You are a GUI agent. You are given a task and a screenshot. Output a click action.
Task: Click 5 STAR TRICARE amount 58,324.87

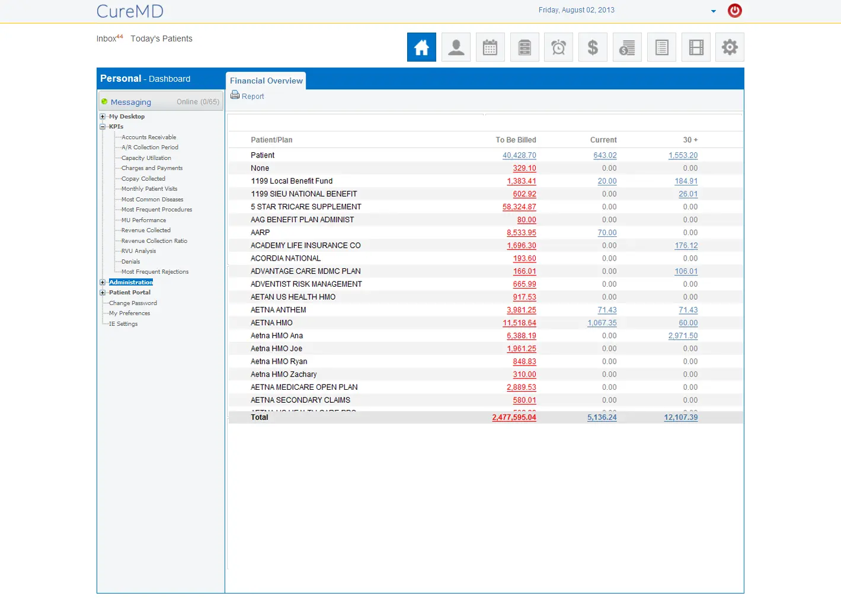click(x=519, y=207)
